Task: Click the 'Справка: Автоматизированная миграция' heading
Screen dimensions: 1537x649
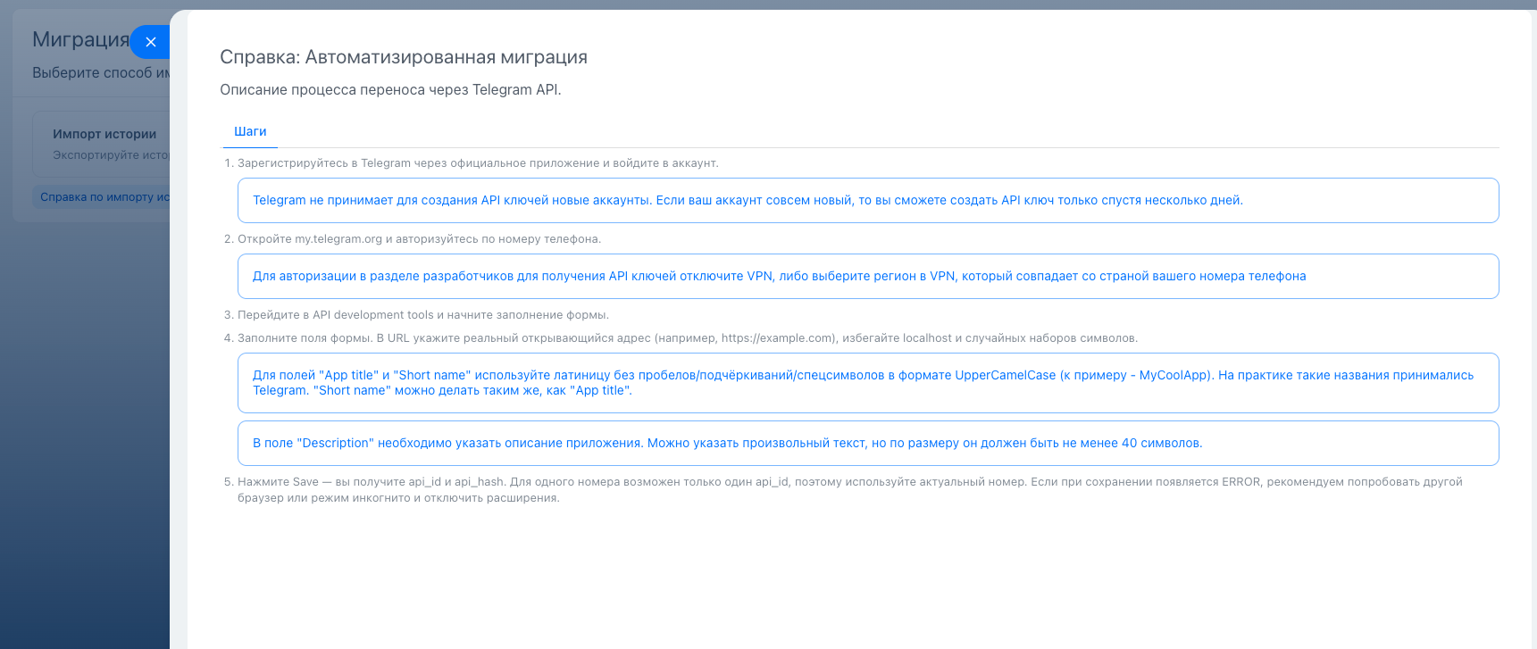Action: (404, 57)
